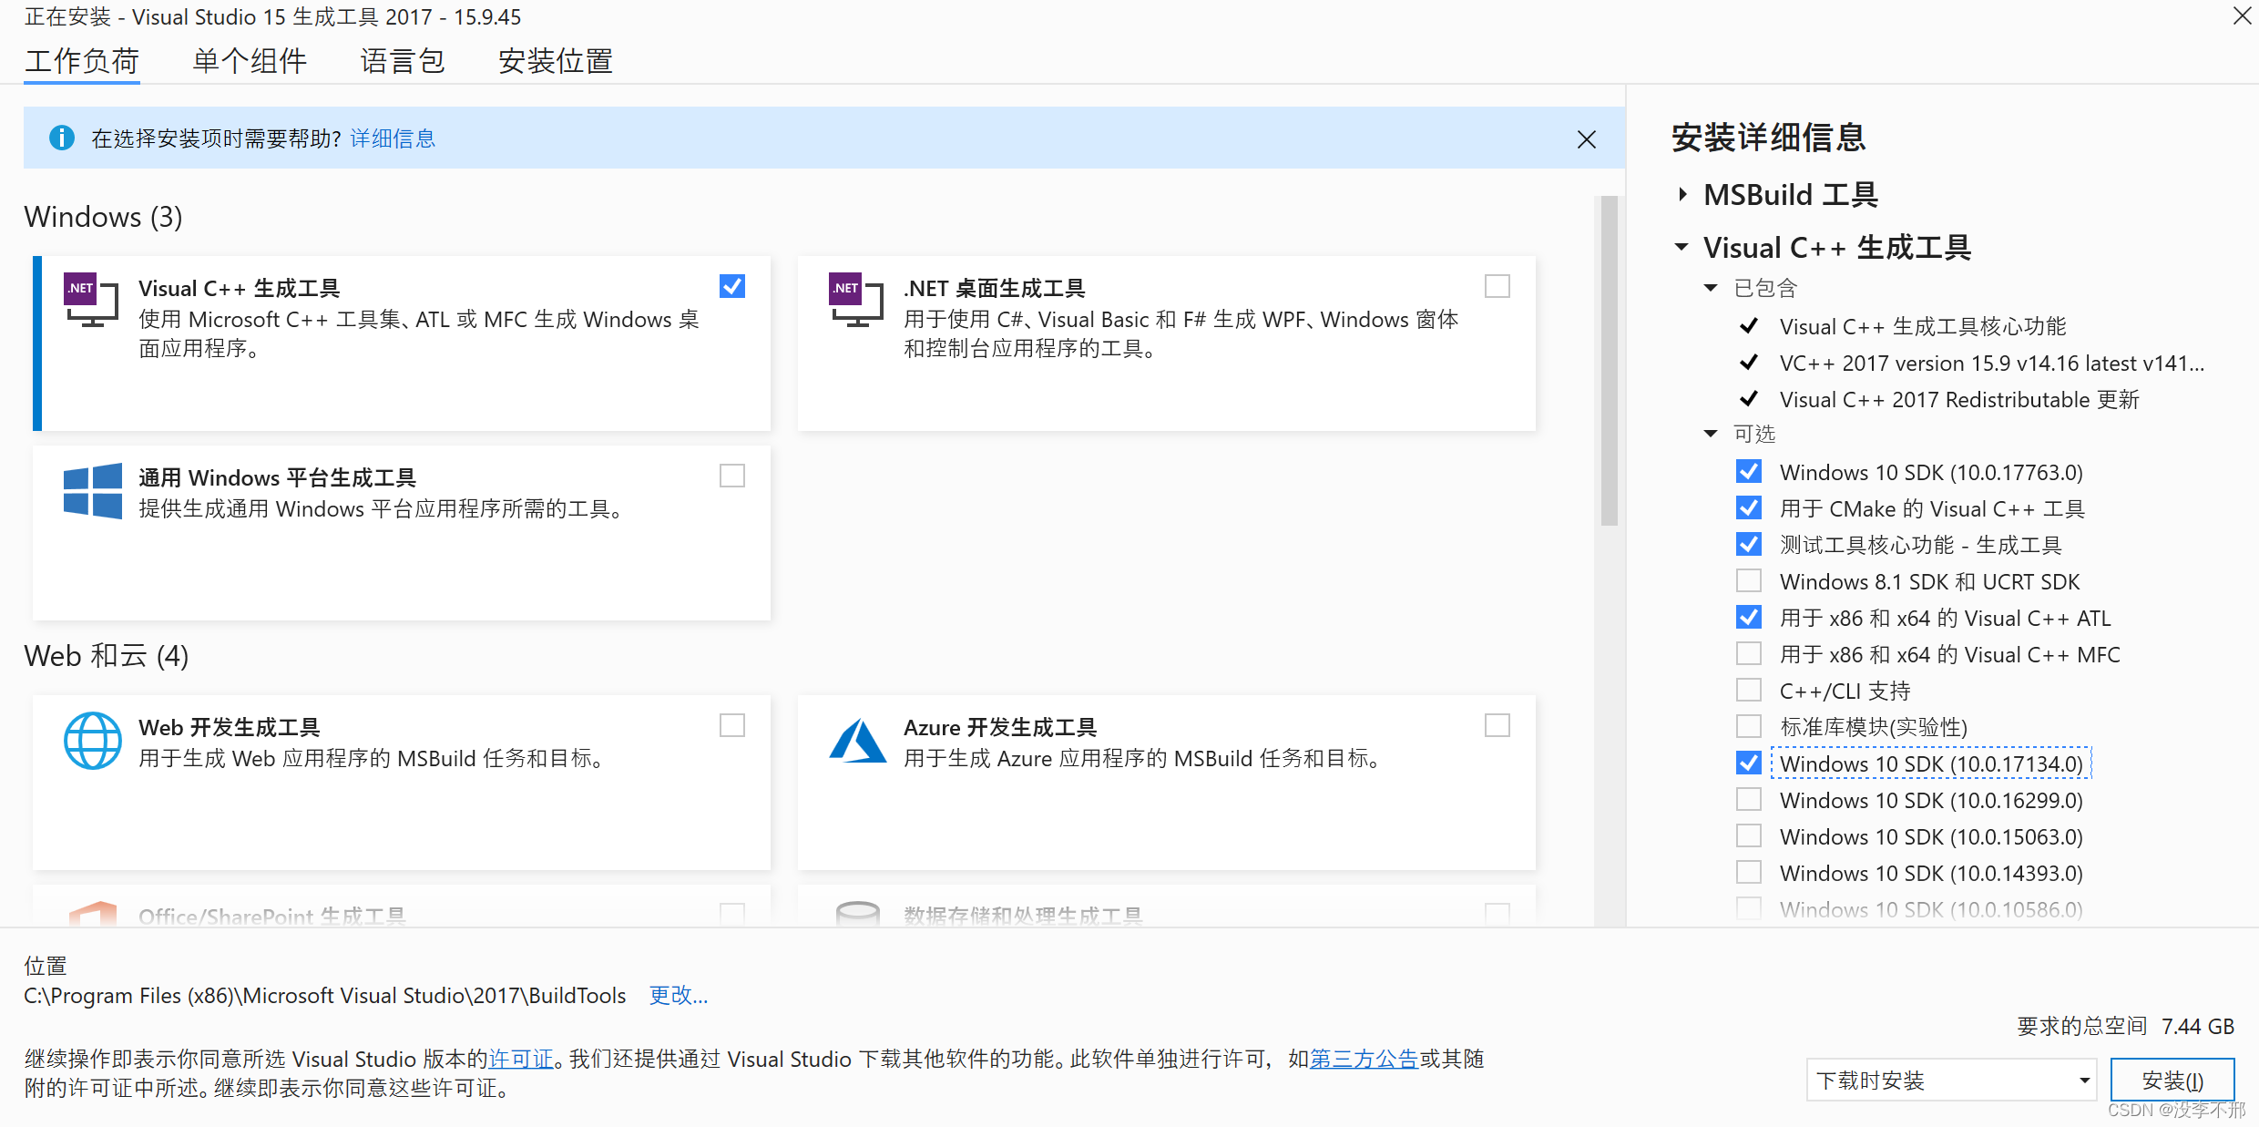The height and width of the screenshot is (1127, 2259).
Task: Collapse the 已包含 section
Action: [x=1711, y=287]
